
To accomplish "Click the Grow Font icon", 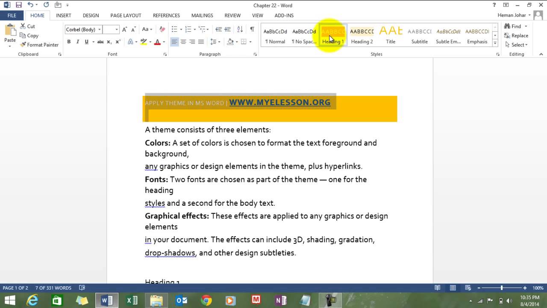I will coord(124,30).
